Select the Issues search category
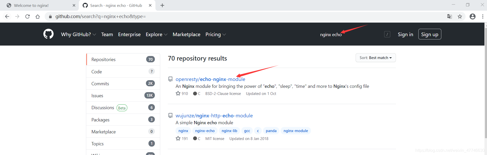Viewport: 487px width, 155px height. click(123, 95)
